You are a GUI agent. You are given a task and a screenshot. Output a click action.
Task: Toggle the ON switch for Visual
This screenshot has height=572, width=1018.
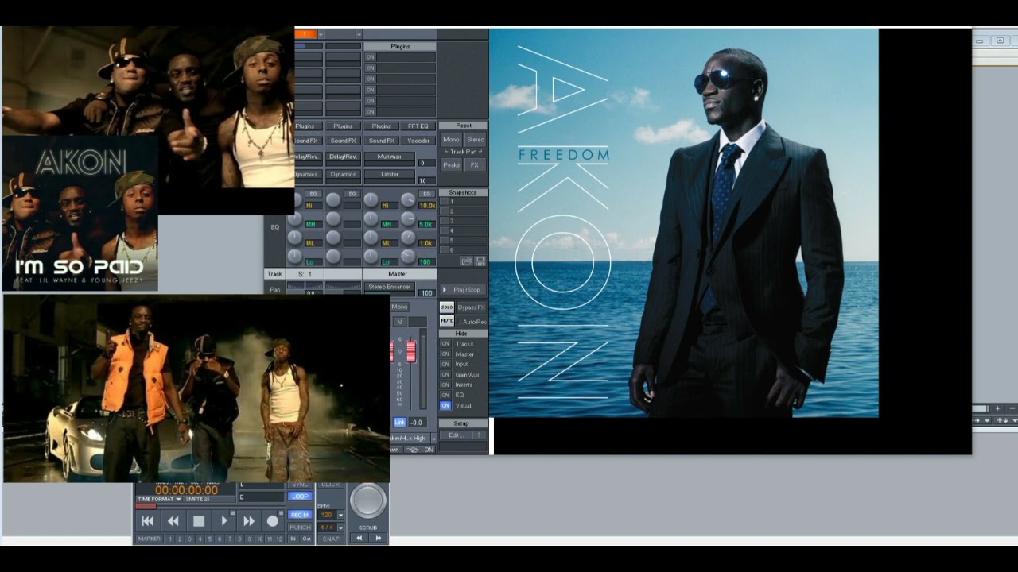point(445,406)
